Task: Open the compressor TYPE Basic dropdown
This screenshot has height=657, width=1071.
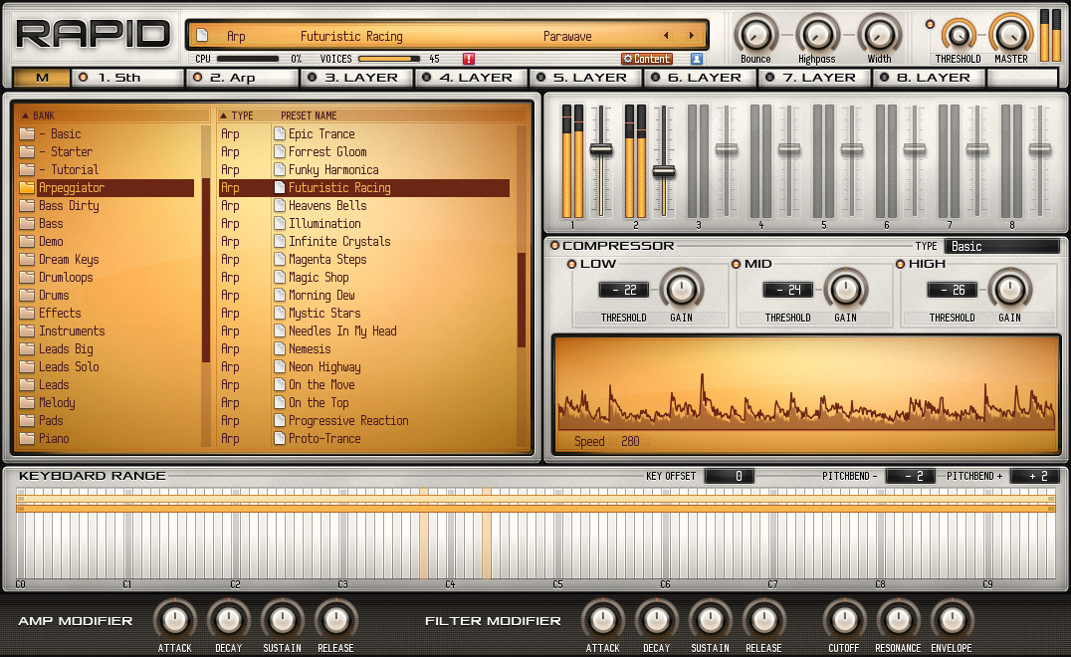Action: click(x=1002, y=246)
